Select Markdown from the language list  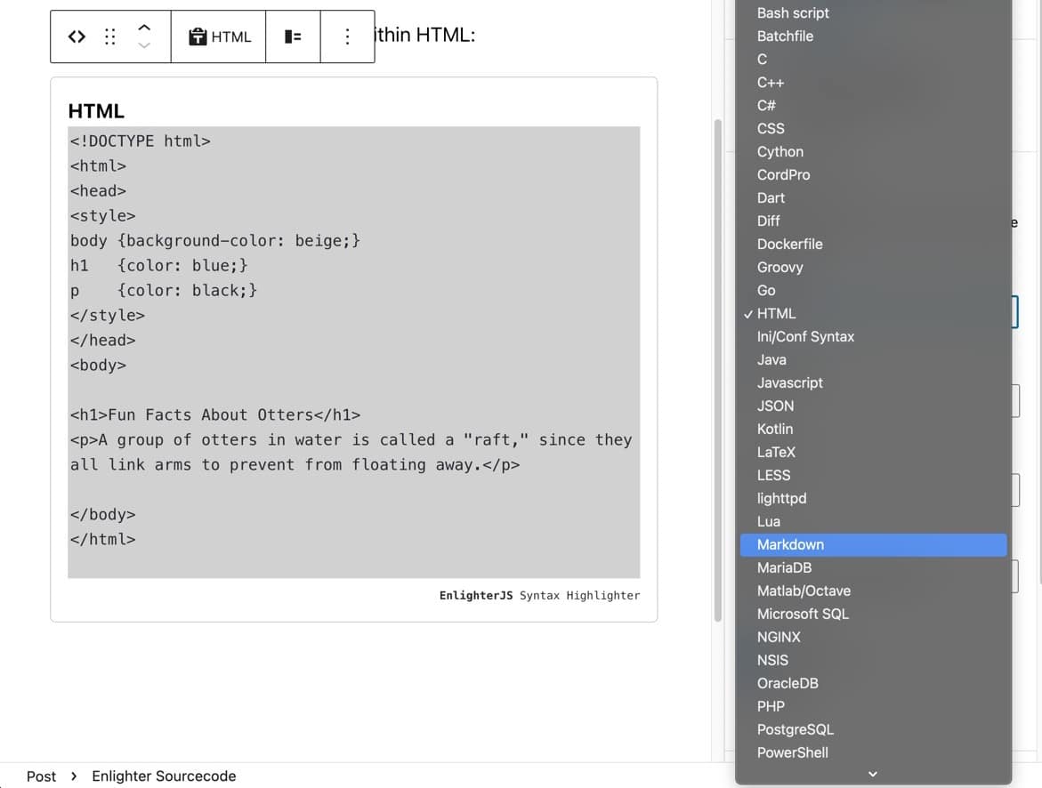[790, 544]
